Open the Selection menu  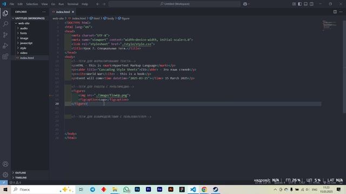[x=32, y=4]
